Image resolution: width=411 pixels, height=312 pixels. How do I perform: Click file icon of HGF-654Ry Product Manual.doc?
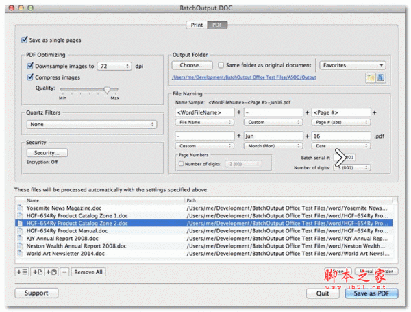20,230
